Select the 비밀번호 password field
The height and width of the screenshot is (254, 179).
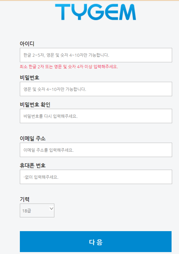pyautogui.click(x=95, y=89)
